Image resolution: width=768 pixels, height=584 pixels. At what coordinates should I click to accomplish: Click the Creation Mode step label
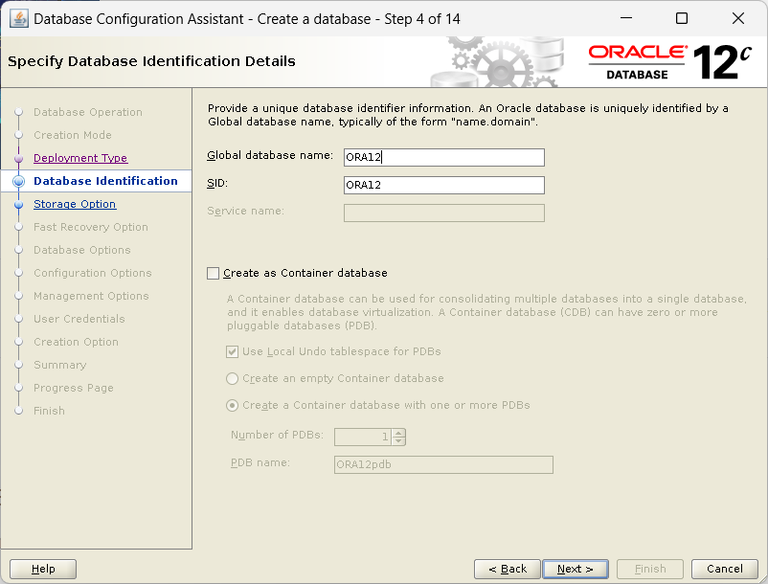(x=73, y=135)
